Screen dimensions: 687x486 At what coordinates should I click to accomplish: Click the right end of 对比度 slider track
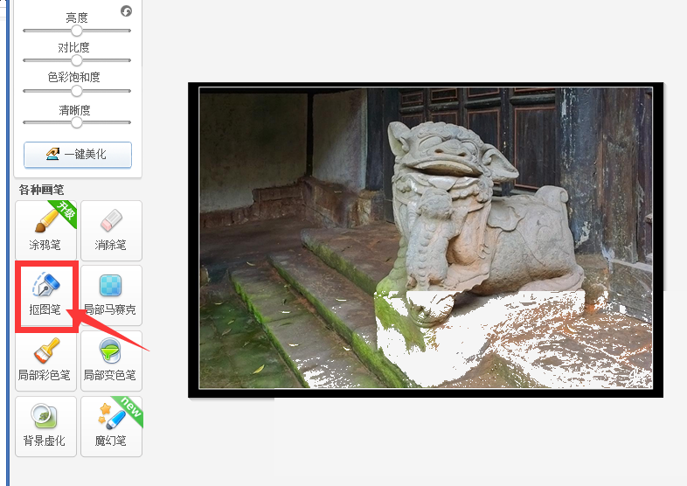pos(128,60)
